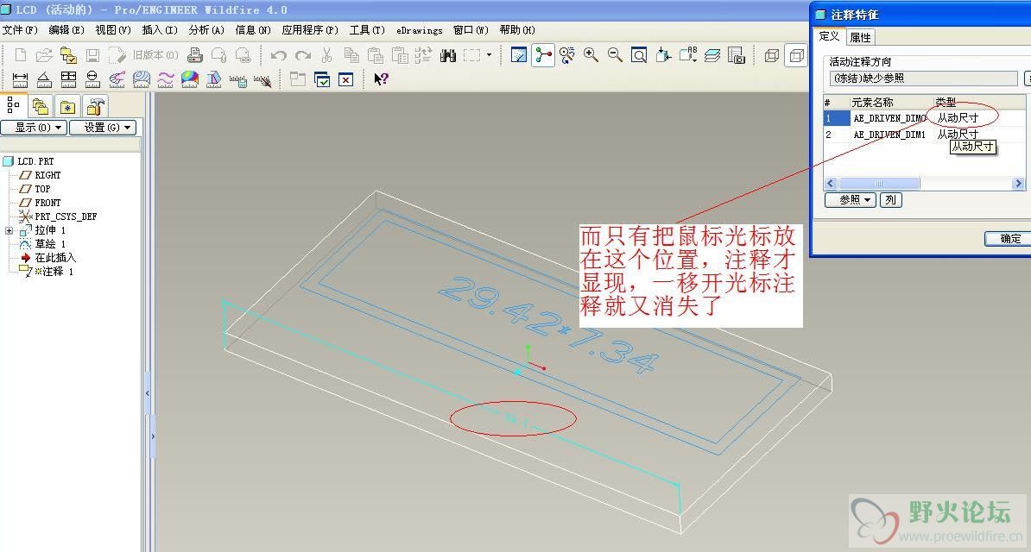Click the Zoom in magnifier

[591, 55]
